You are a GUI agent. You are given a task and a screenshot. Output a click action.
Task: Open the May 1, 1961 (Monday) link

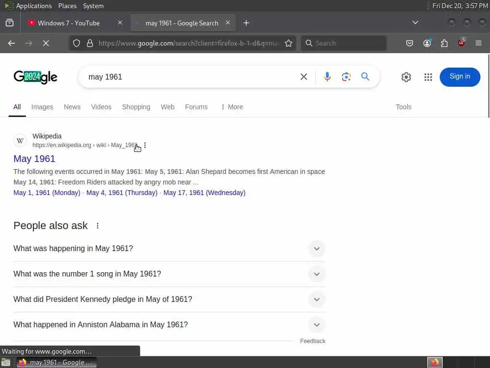(x=47, y=193)
